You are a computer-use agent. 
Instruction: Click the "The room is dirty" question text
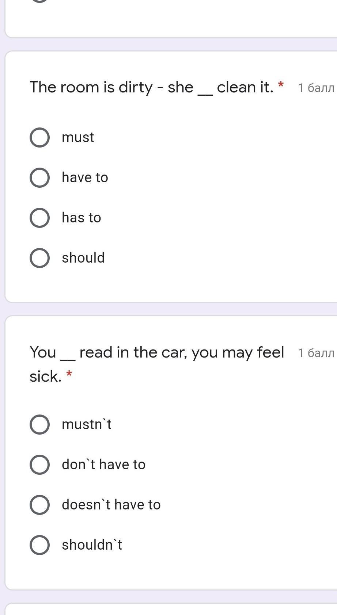point(151,88)
